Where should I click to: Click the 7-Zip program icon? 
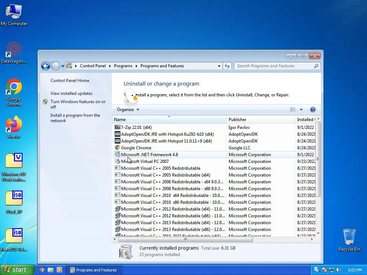[117, 127]
